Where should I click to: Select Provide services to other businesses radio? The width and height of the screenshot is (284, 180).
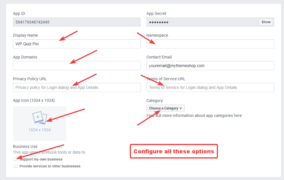point(16,166)
